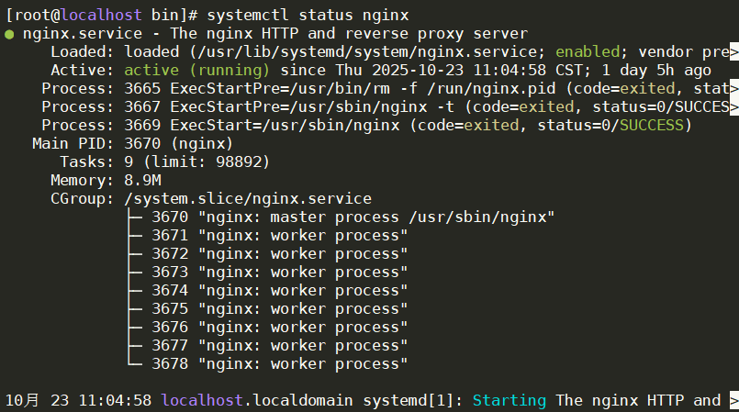Click the green 'enabled' word in Loaded line
The height and width of the screenshot is (412, 739).
tap(588, 51)
